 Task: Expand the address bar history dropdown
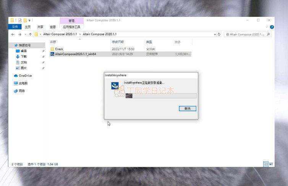(215, 34)
